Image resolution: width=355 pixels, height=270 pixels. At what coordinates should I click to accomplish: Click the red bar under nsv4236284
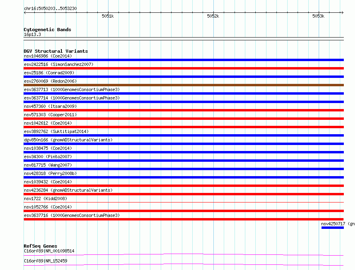(x=183, y=194)
